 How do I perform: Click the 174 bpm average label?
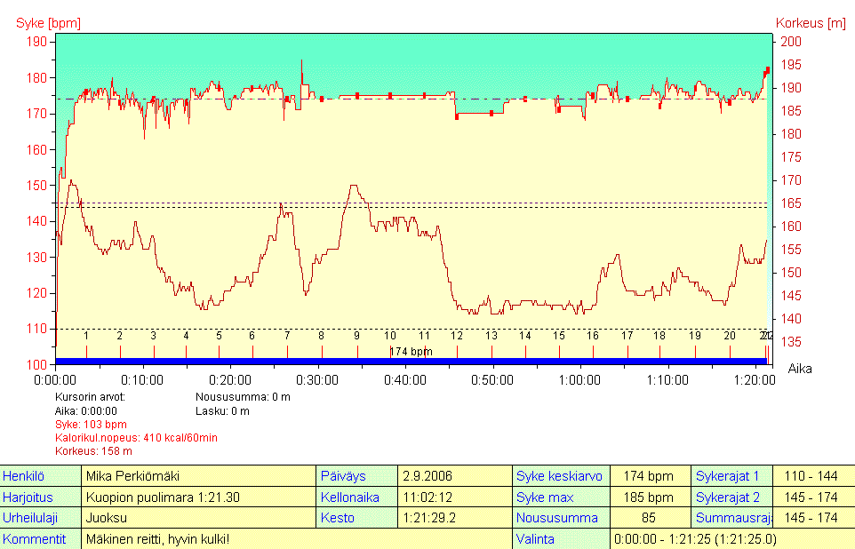pyautogui.click(x=410, y=352)
